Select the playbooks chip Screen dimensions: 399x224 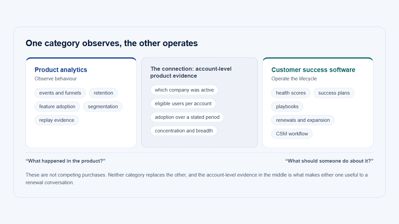click(x=287, y=107)
